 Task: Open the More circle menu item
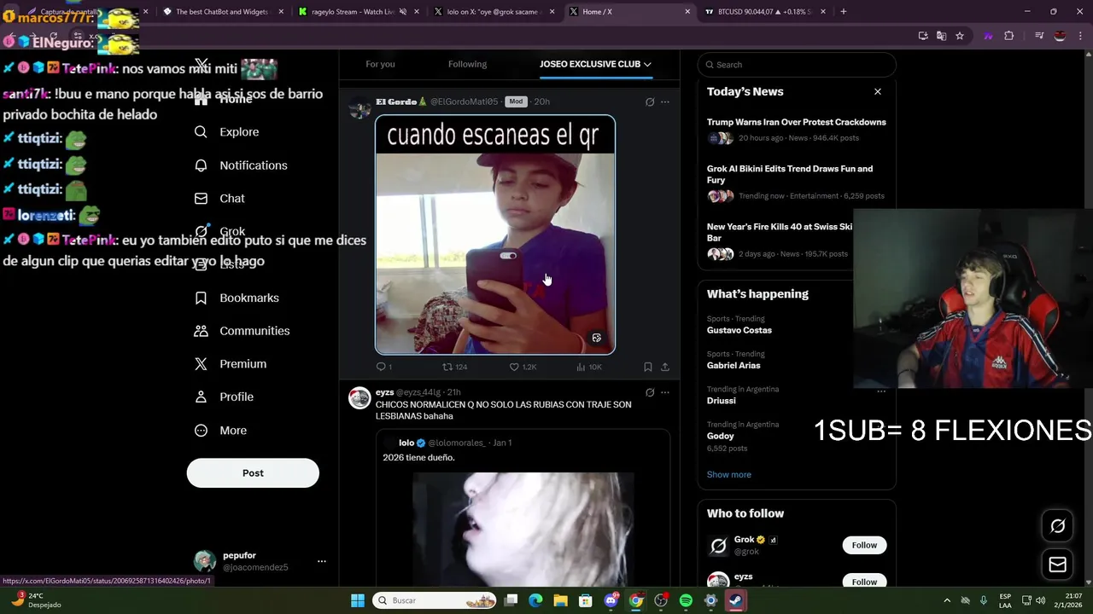[221, 431]
